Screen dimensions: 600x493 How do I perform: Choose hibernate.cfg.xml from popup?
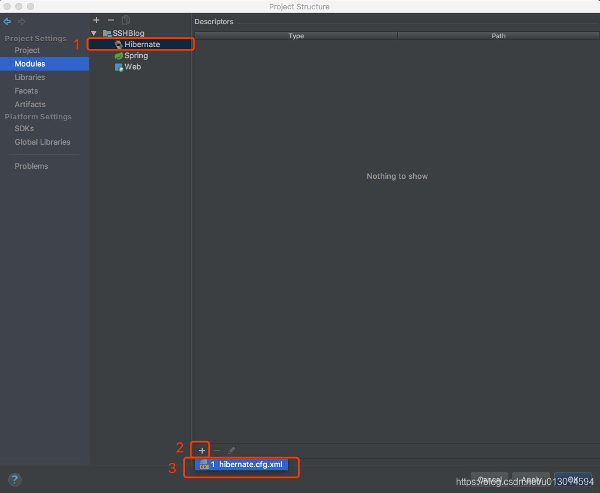coord(242,464)
